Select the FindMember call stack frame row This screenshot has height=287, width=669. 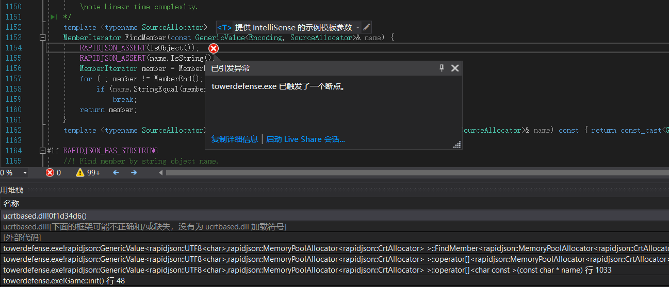pos(334,248)
